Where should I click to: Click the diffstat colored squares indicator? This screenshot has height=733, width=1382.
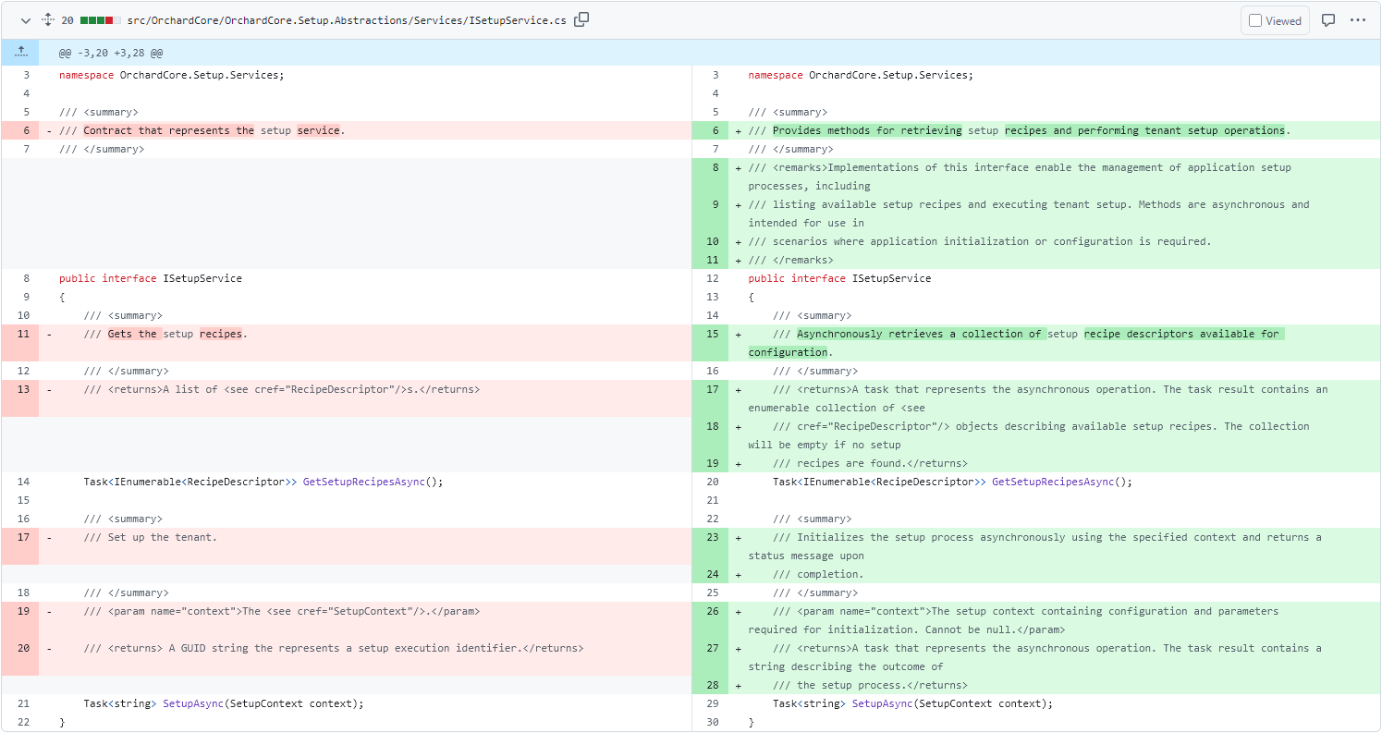pos(101,20)
